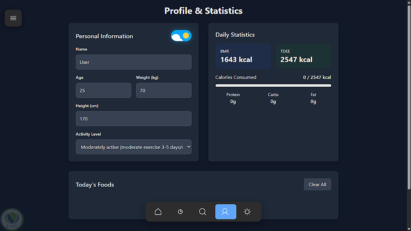The height and width of the screenshot is (231, 411).
Task: Click the Fat 0g value
Action: pyautogui.click(x=313, y=102)
